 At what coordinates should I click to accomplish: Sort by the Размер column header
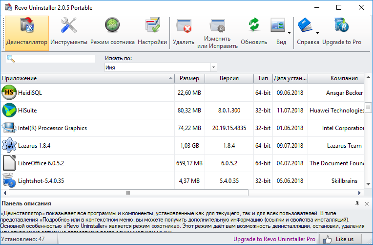click(189, 78)
